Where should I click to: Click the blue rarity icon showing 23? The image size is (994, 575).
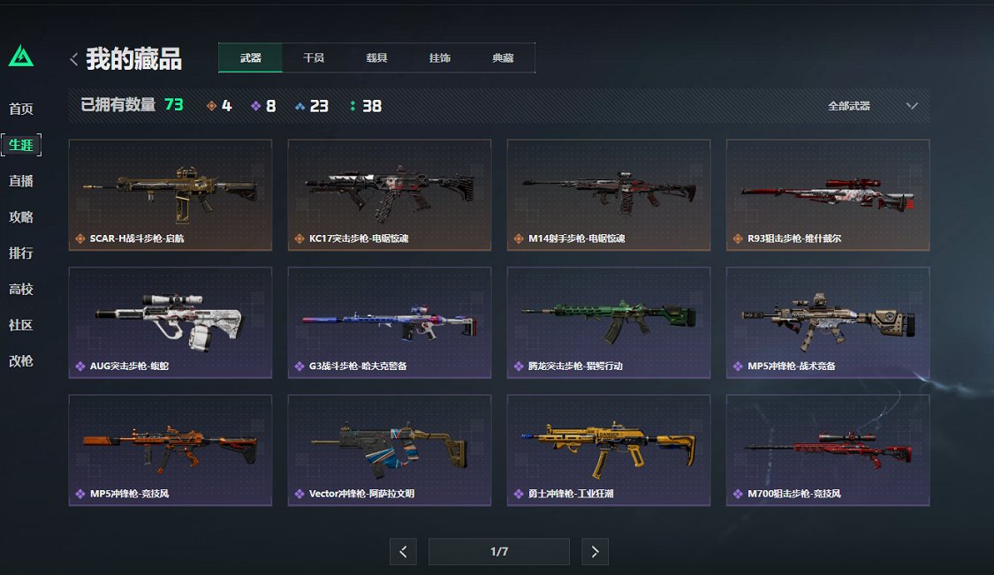[300, 107]
